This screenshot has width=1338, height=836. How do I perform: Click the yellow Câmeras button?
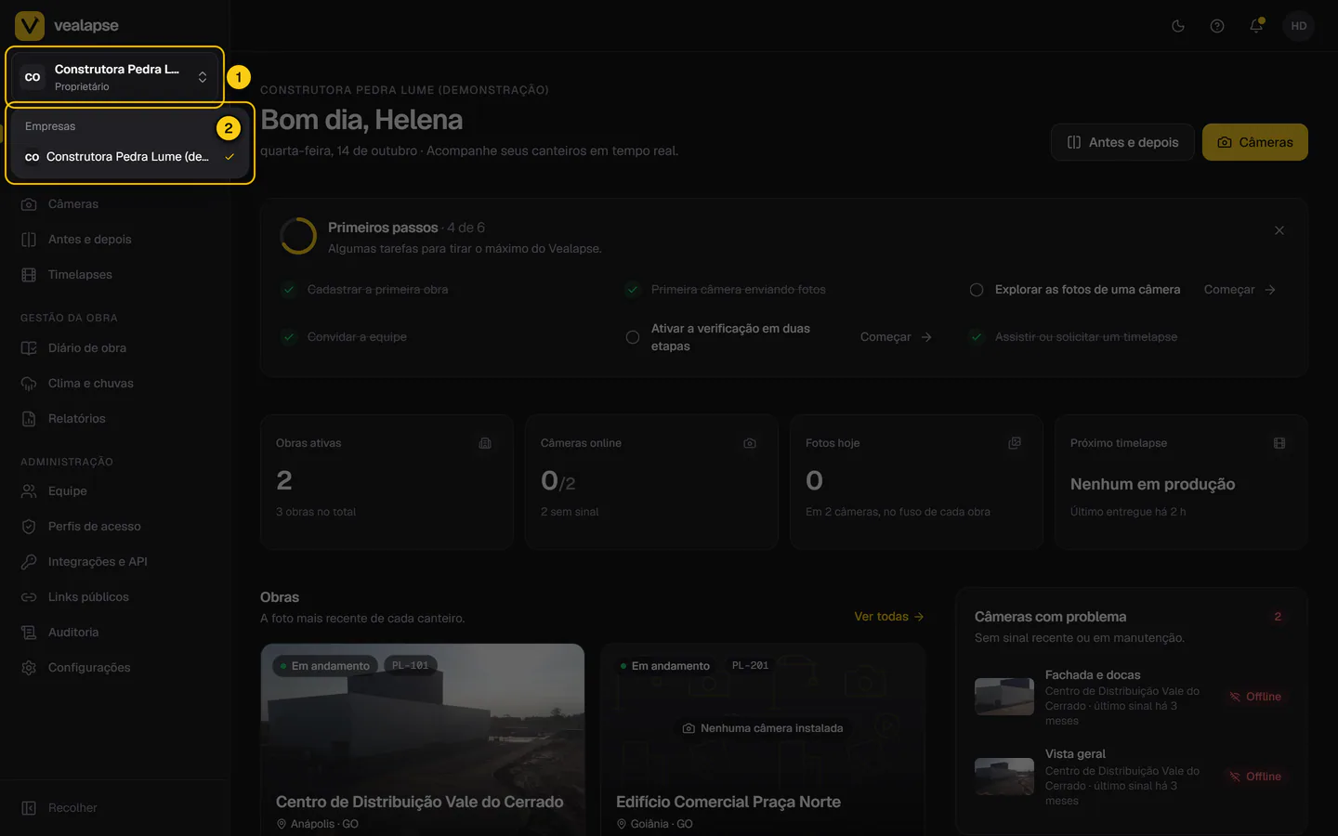coord(1254,142)
